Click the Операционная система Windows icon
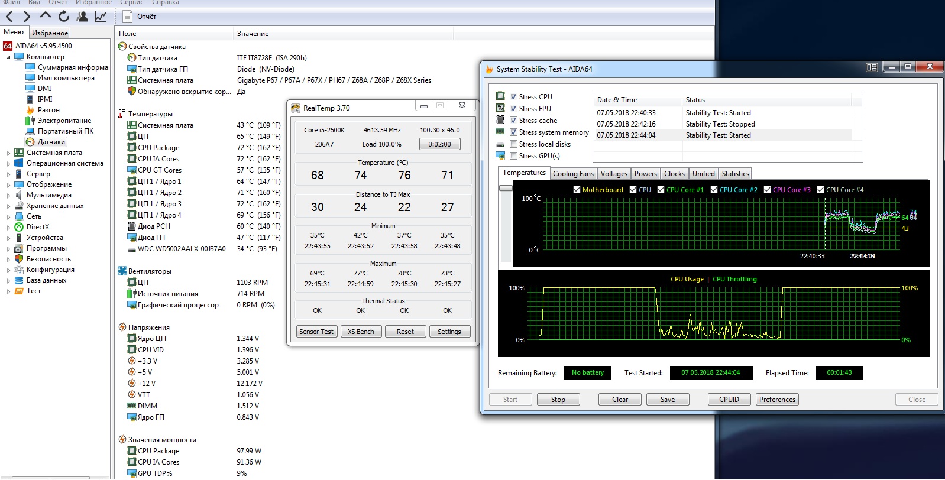 19,163
